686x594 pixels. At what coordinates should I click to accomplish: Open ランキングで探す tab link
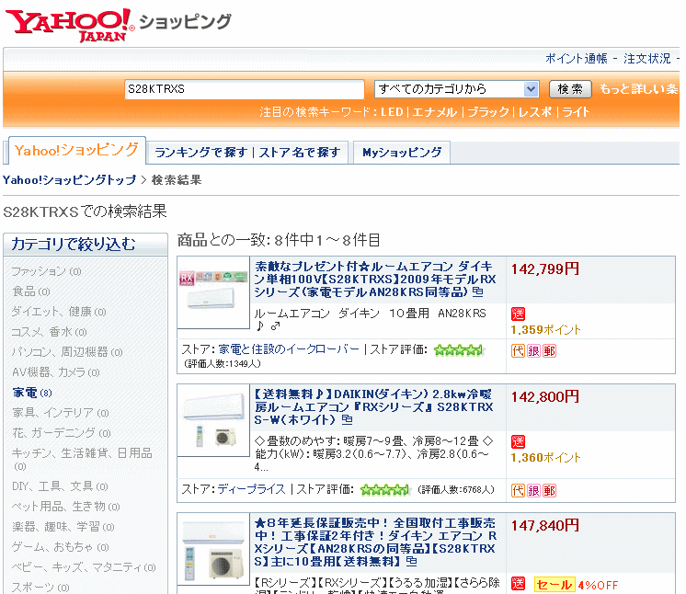[x=200, y=153]
